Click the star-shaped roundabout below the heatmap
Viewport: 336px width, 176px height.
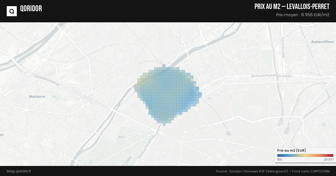(181, 142)
